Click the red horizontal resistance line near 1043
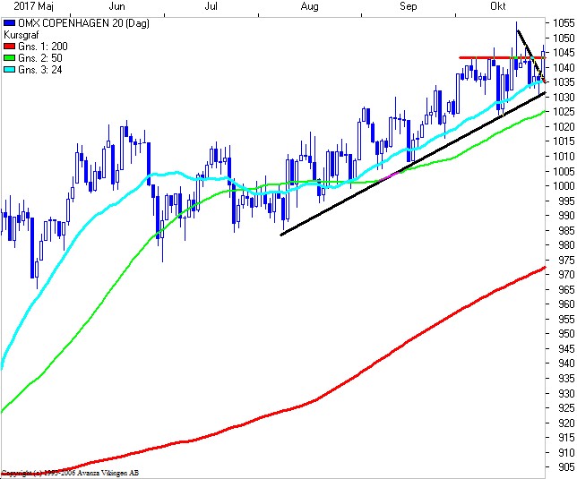 click(493, 58)
